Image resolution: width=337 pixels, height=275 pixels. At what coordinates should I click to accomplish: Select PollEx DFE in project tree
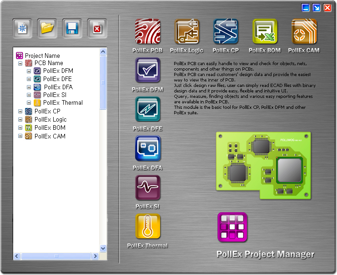tap(57, 79)
